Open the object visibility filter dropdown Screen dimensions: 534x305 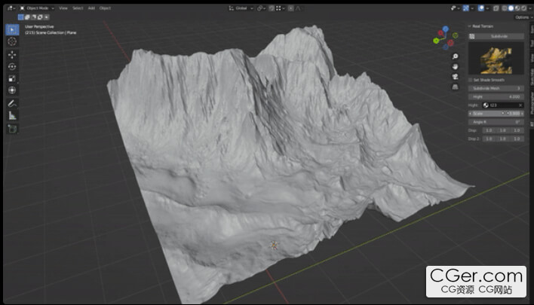click(455, 8)
